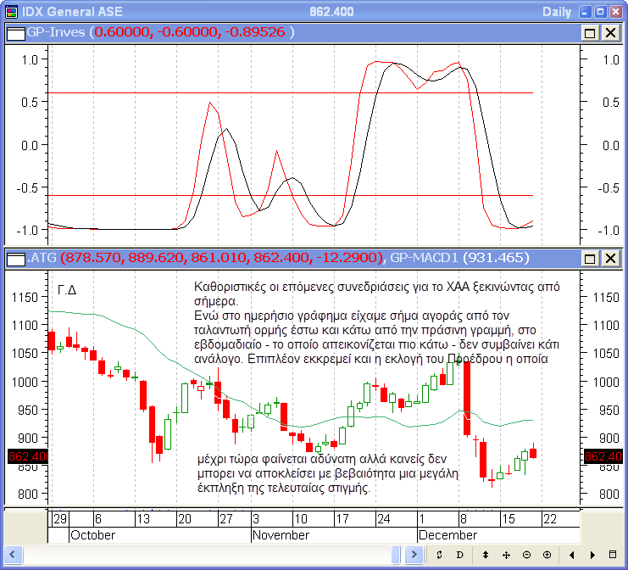Maximize the GP-Inves indicator pane
628x570 pixels.
[x=590, y=32]
